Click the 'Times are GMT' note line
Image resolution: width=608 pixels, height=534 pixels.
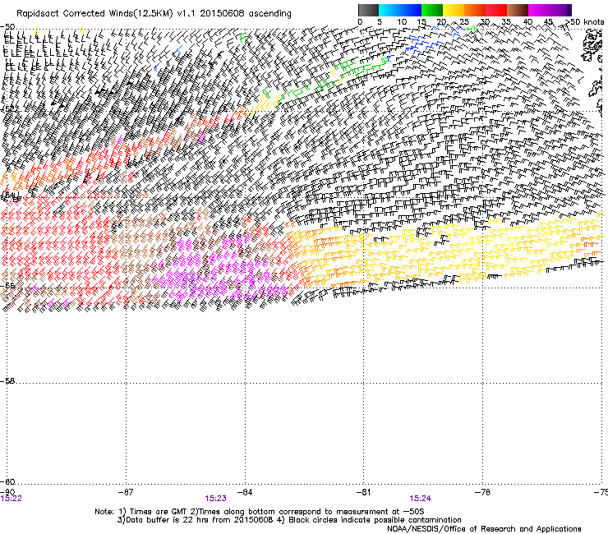[x=260, y=512]
